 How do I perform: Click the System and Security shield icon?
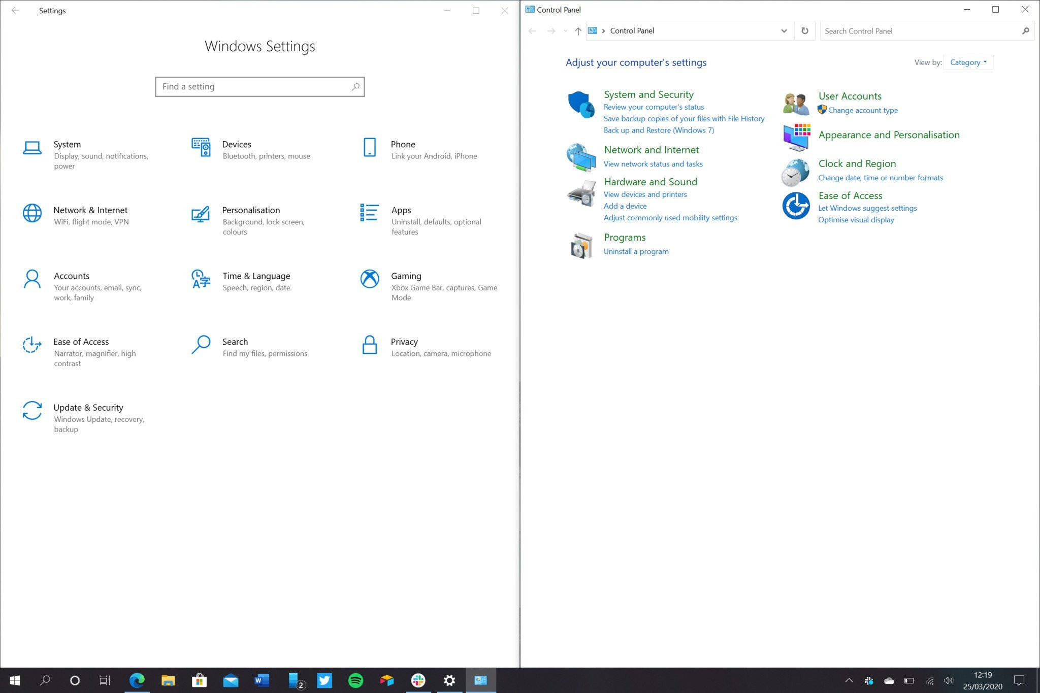click(581, 105)
